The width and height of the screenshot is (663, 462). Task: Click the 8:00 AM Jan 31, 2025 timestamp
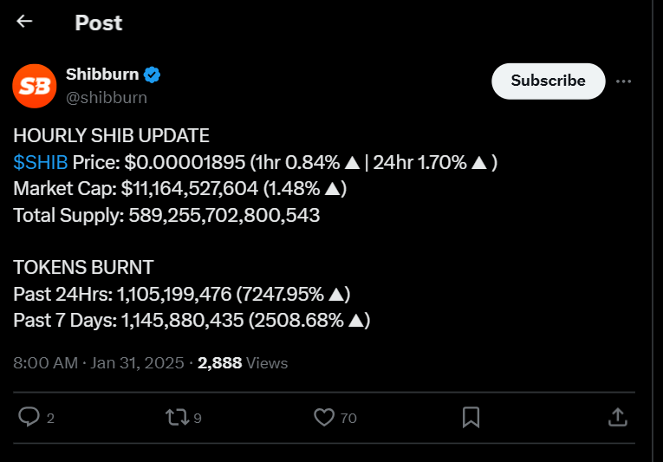coord(98,363)
